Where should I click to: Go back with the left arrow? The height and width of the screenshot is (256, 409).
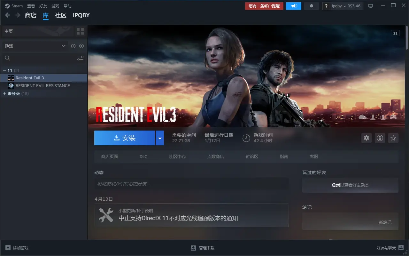pyautogui.click(x=8, y=15)
